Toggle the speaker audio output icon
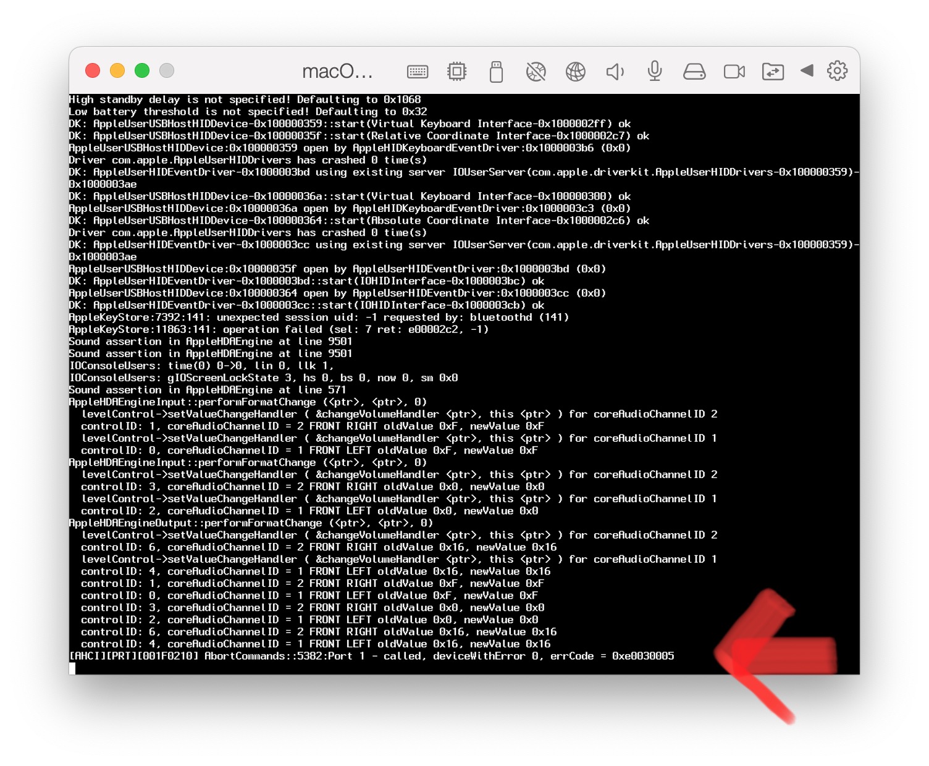This screenshot has width=929, height=766. click(x=615, y=72)
